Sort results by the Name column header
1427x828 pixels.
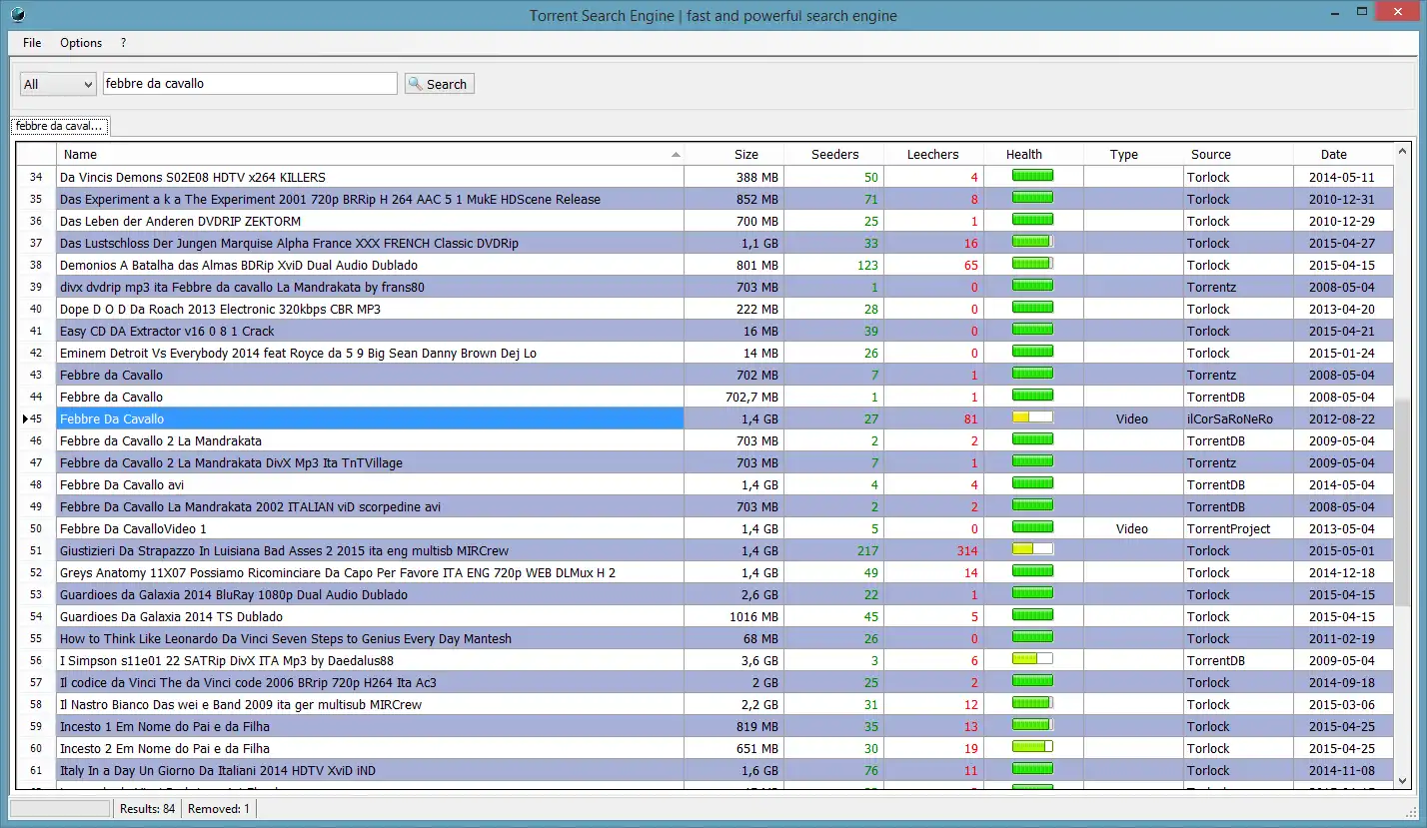pos(371,155)
